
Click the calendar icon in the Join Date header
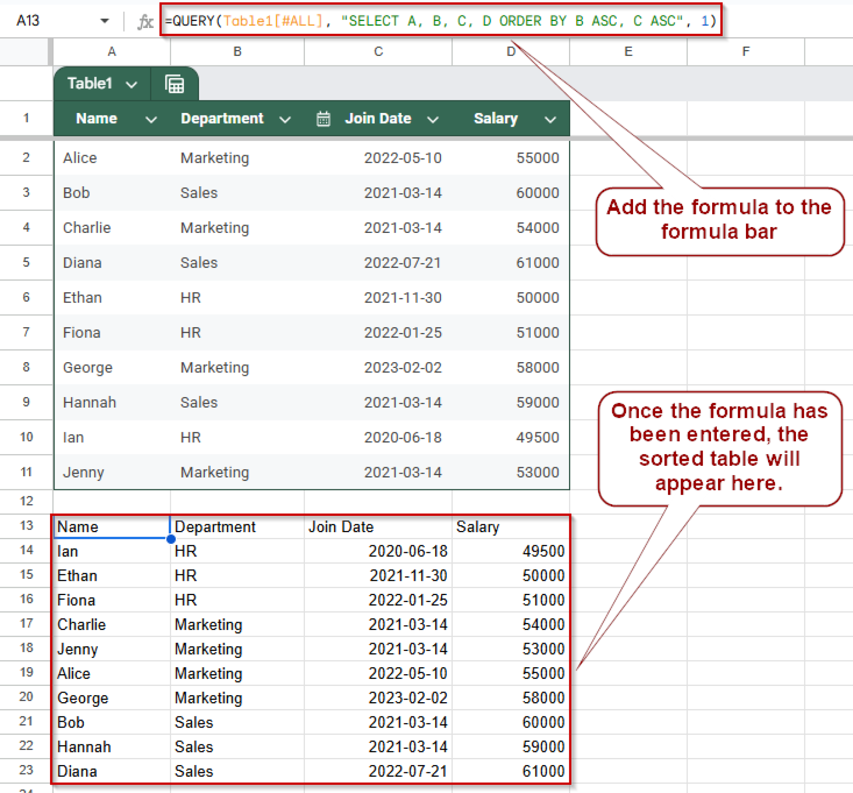(x=323, y=119)
